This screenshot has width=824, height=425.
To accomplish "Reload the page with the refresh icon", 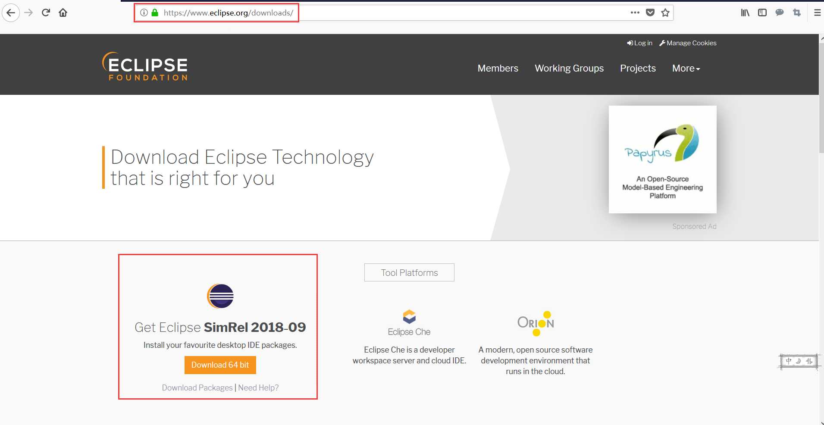I will click(x=46, y=12).
